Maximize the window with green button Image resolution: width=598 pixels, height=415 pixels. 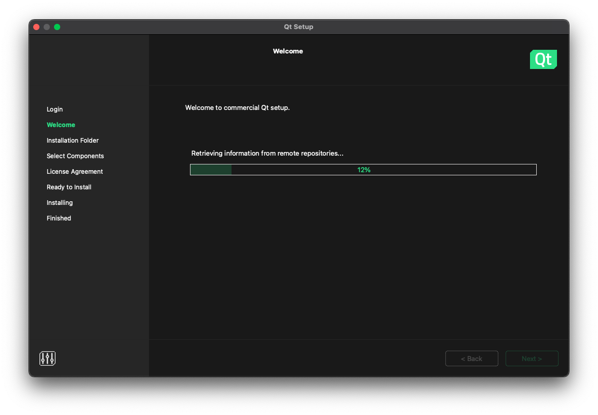[x=57, y=27]
